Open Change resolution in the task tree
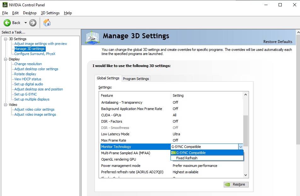300x196 pixels. pyautogui.click(x=28, y=64)
